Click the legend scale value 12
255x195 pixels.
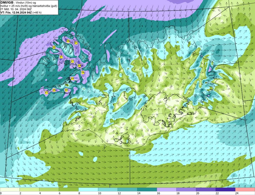(119, 193)
